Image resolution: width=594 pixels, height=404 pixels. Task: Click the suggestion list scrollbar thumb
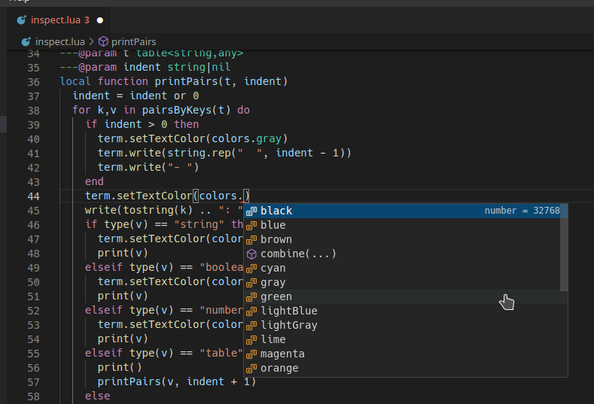tap(564, 248)
